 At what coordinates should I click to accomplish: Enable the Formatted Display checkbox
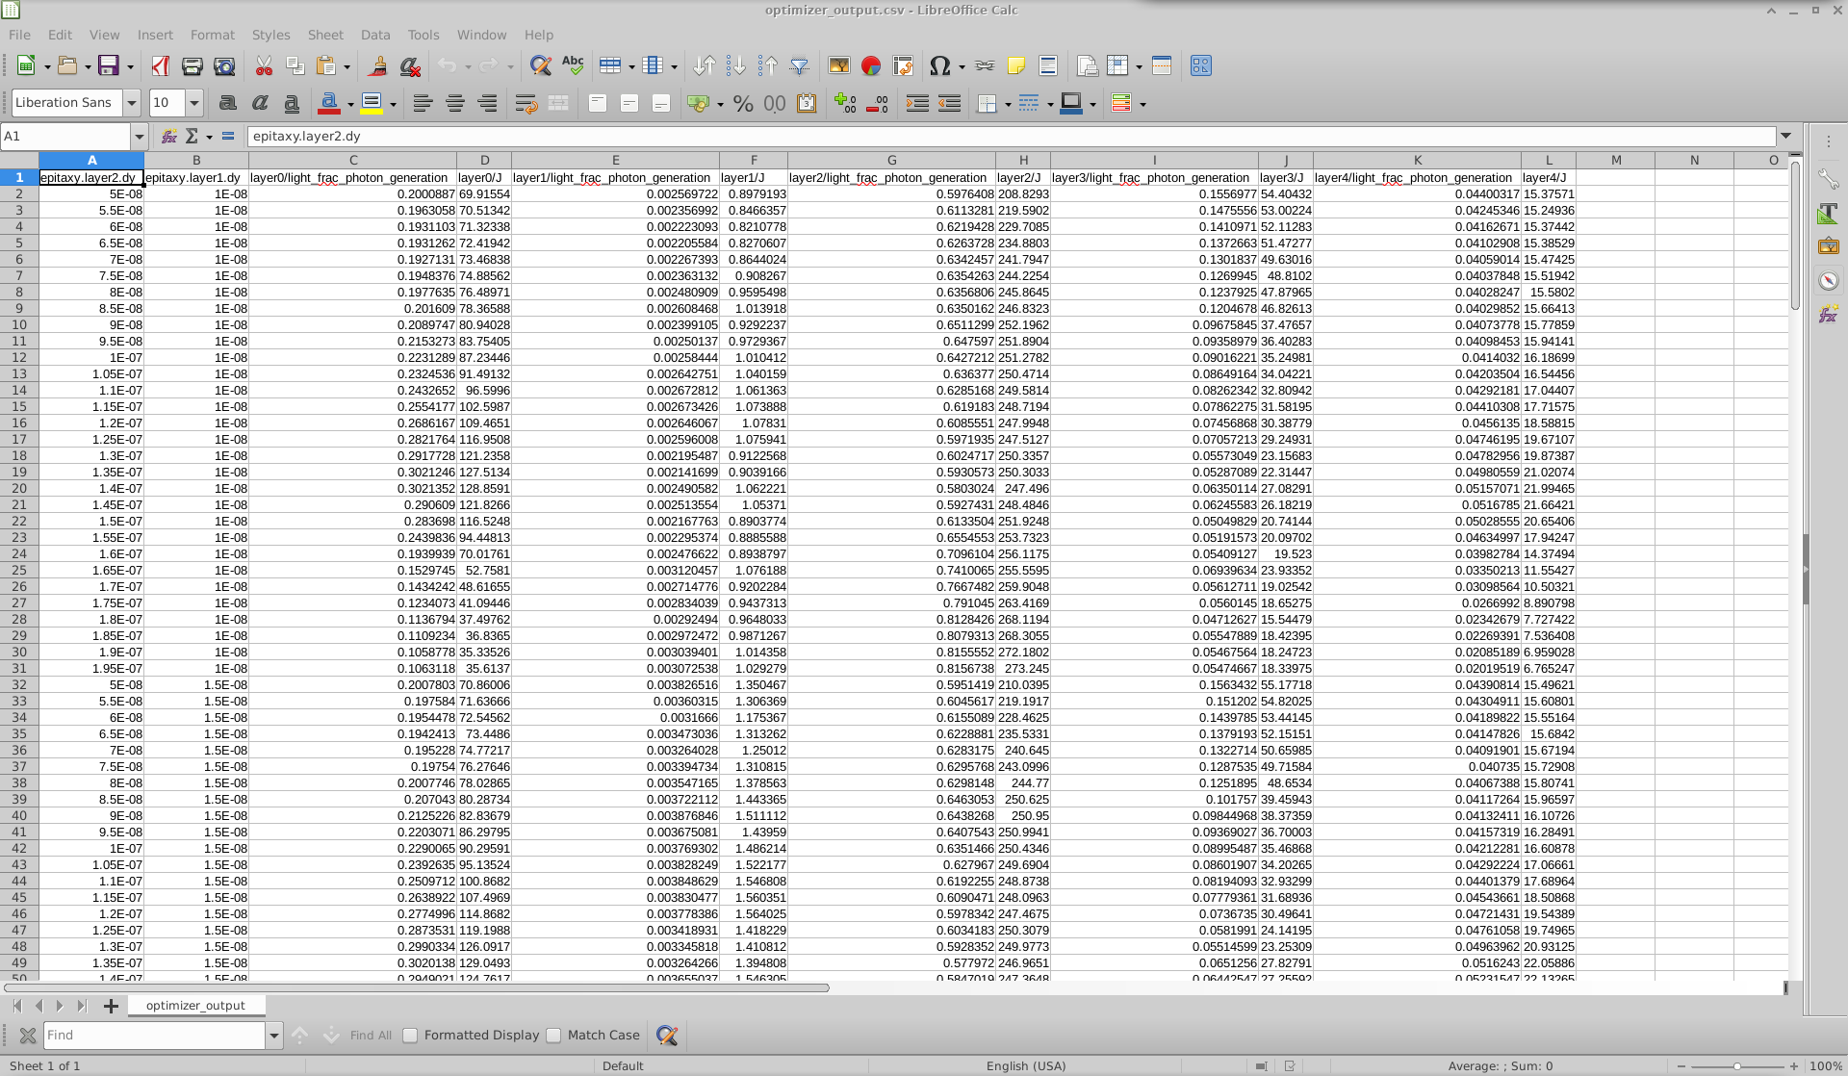410,1035
